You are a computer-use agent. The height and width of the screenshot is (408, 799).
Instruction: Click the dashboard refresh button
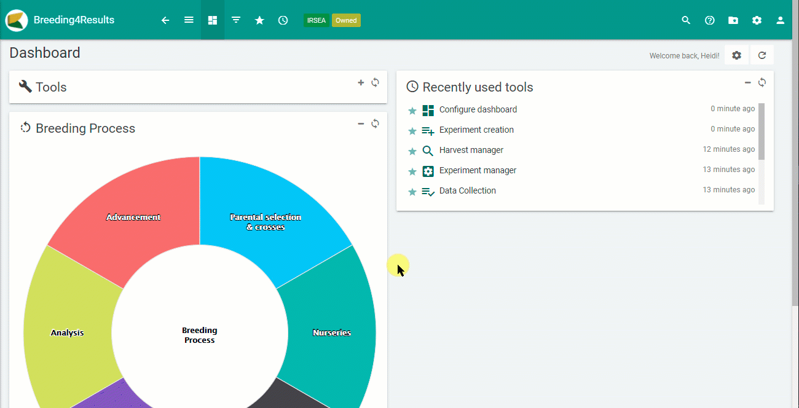click(x=762, y=55)
